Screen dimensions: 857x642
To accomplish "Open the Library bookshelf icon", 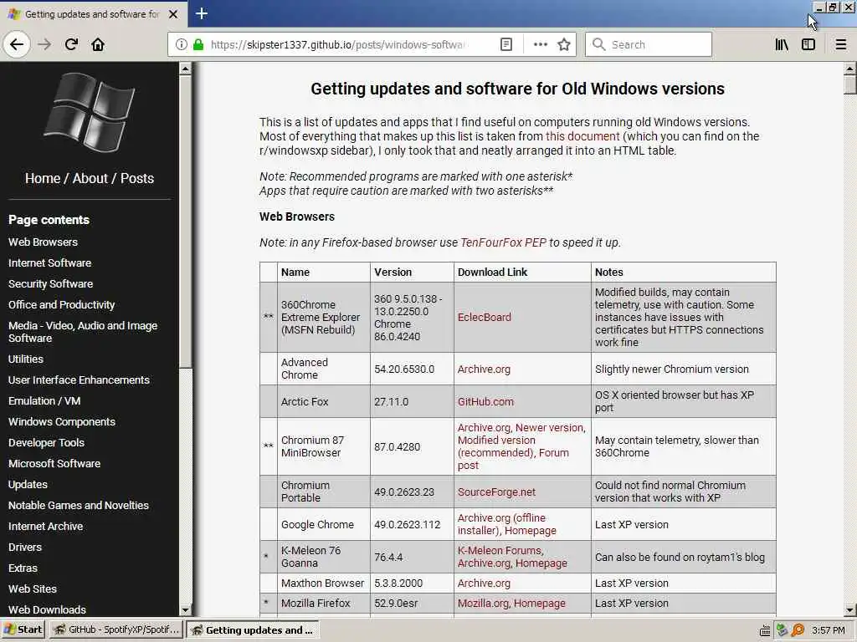I will pyautogui.click(x=782, y=45).
